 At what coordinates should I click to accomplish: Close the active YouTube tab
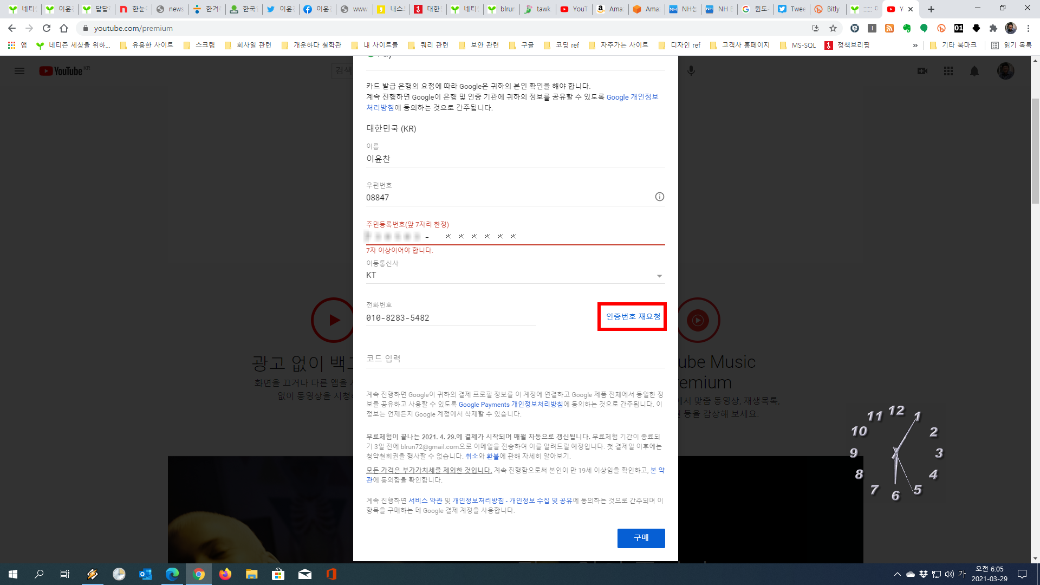click(911, 9)
